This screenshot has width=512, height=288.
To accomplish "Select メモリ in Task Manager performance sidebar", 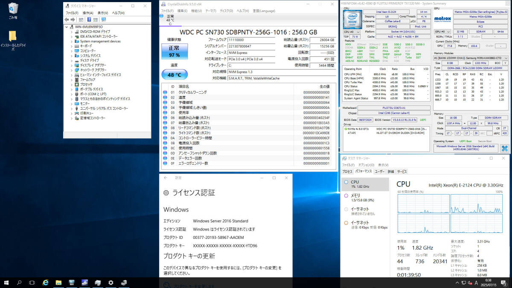I will [x=365, y=198].
